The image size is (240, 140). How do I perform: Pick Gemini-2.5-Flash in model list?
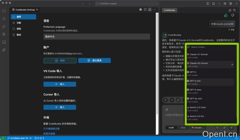tap(210, 109)
